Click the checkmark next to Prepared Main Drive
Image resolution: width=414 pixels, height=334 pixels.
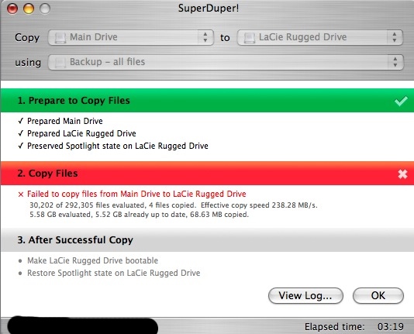(21, 121)
